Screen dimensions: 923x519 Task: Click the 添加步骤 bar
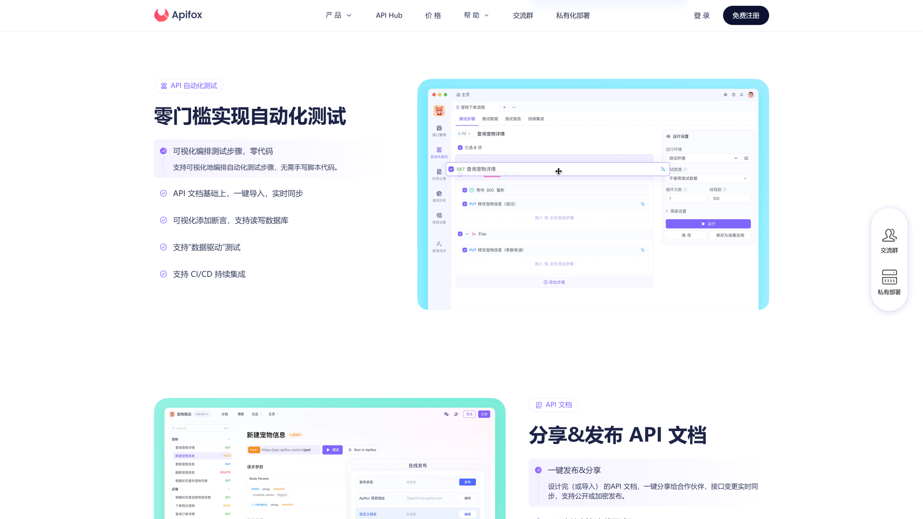(x=554, y=282)
